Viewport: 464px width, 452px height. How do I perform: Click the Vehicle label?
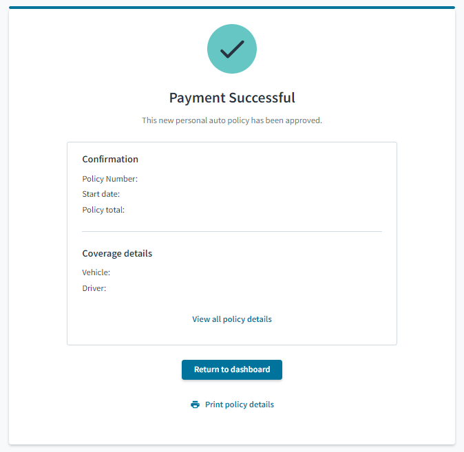coord(96,272)
